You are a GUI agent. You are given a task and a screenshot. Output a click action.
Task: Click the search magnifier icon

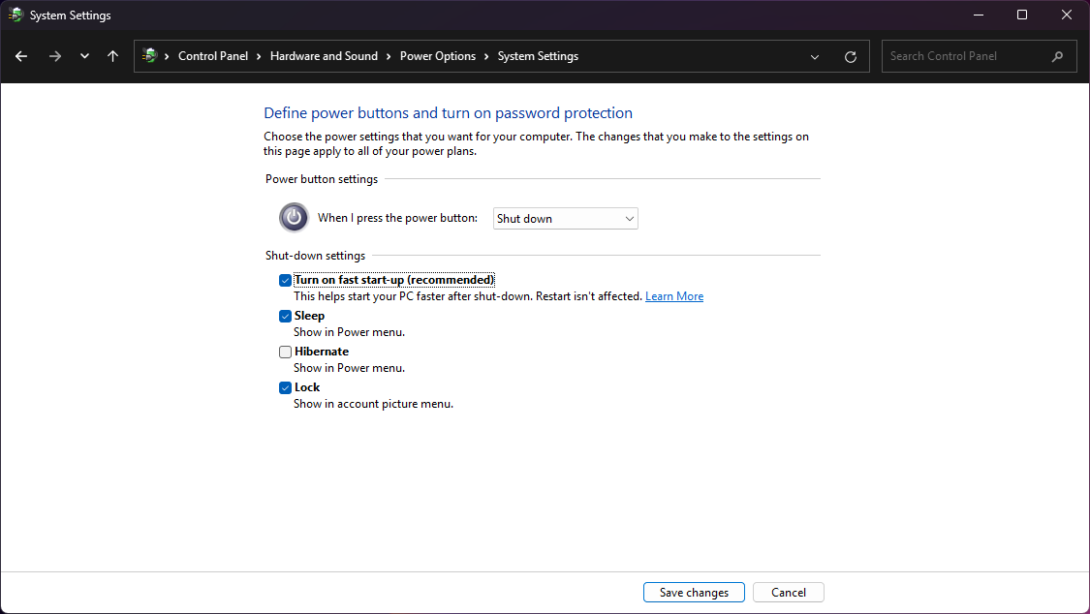(x=1057, y=56)
